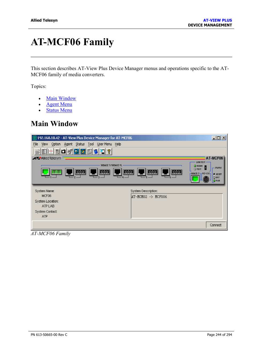Click the yellow question mark toolbar icon

[x=109, y=152]
